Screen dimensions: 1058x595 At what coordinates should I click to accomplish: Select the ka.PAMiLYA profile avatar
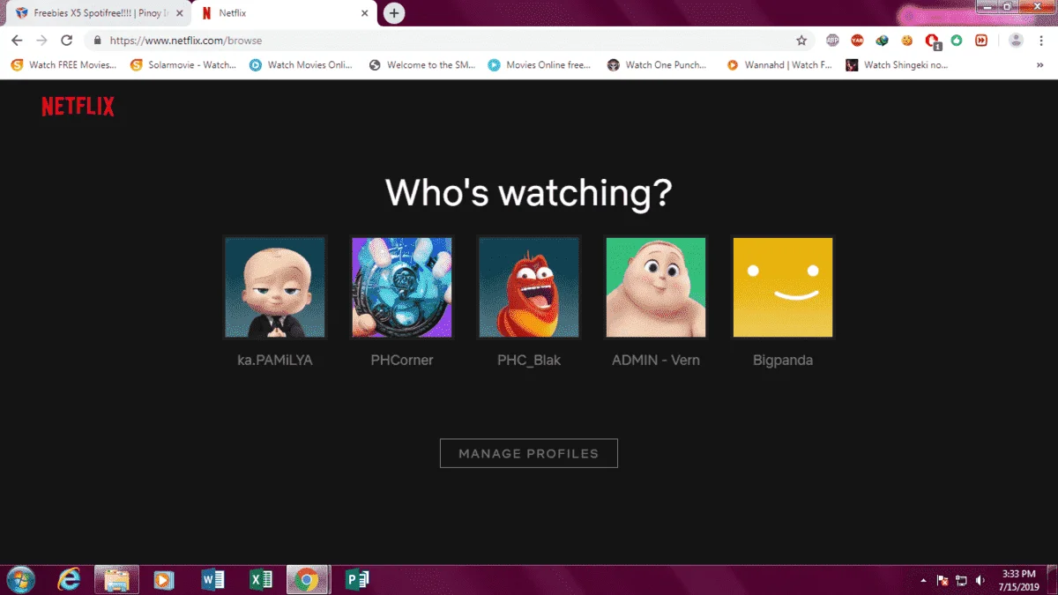275,287
